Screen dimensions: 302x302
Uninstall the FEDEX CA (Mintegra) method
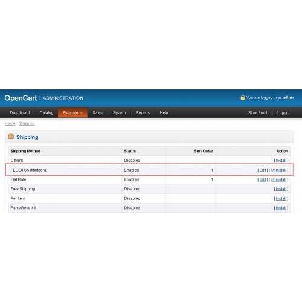click(x=278, y=170)
